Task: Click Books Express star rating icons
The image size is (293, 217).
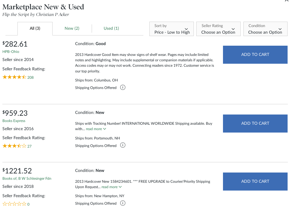Action: (x=14, y=146)
